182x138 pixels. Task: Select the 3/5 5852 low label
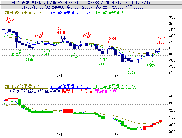[x=132, y=70]
